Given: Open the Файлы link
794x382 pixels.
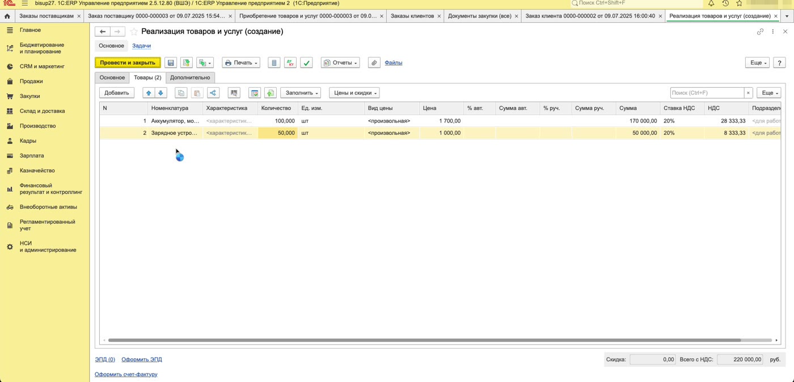Looking at the screenshot, I should click(394, 63).
